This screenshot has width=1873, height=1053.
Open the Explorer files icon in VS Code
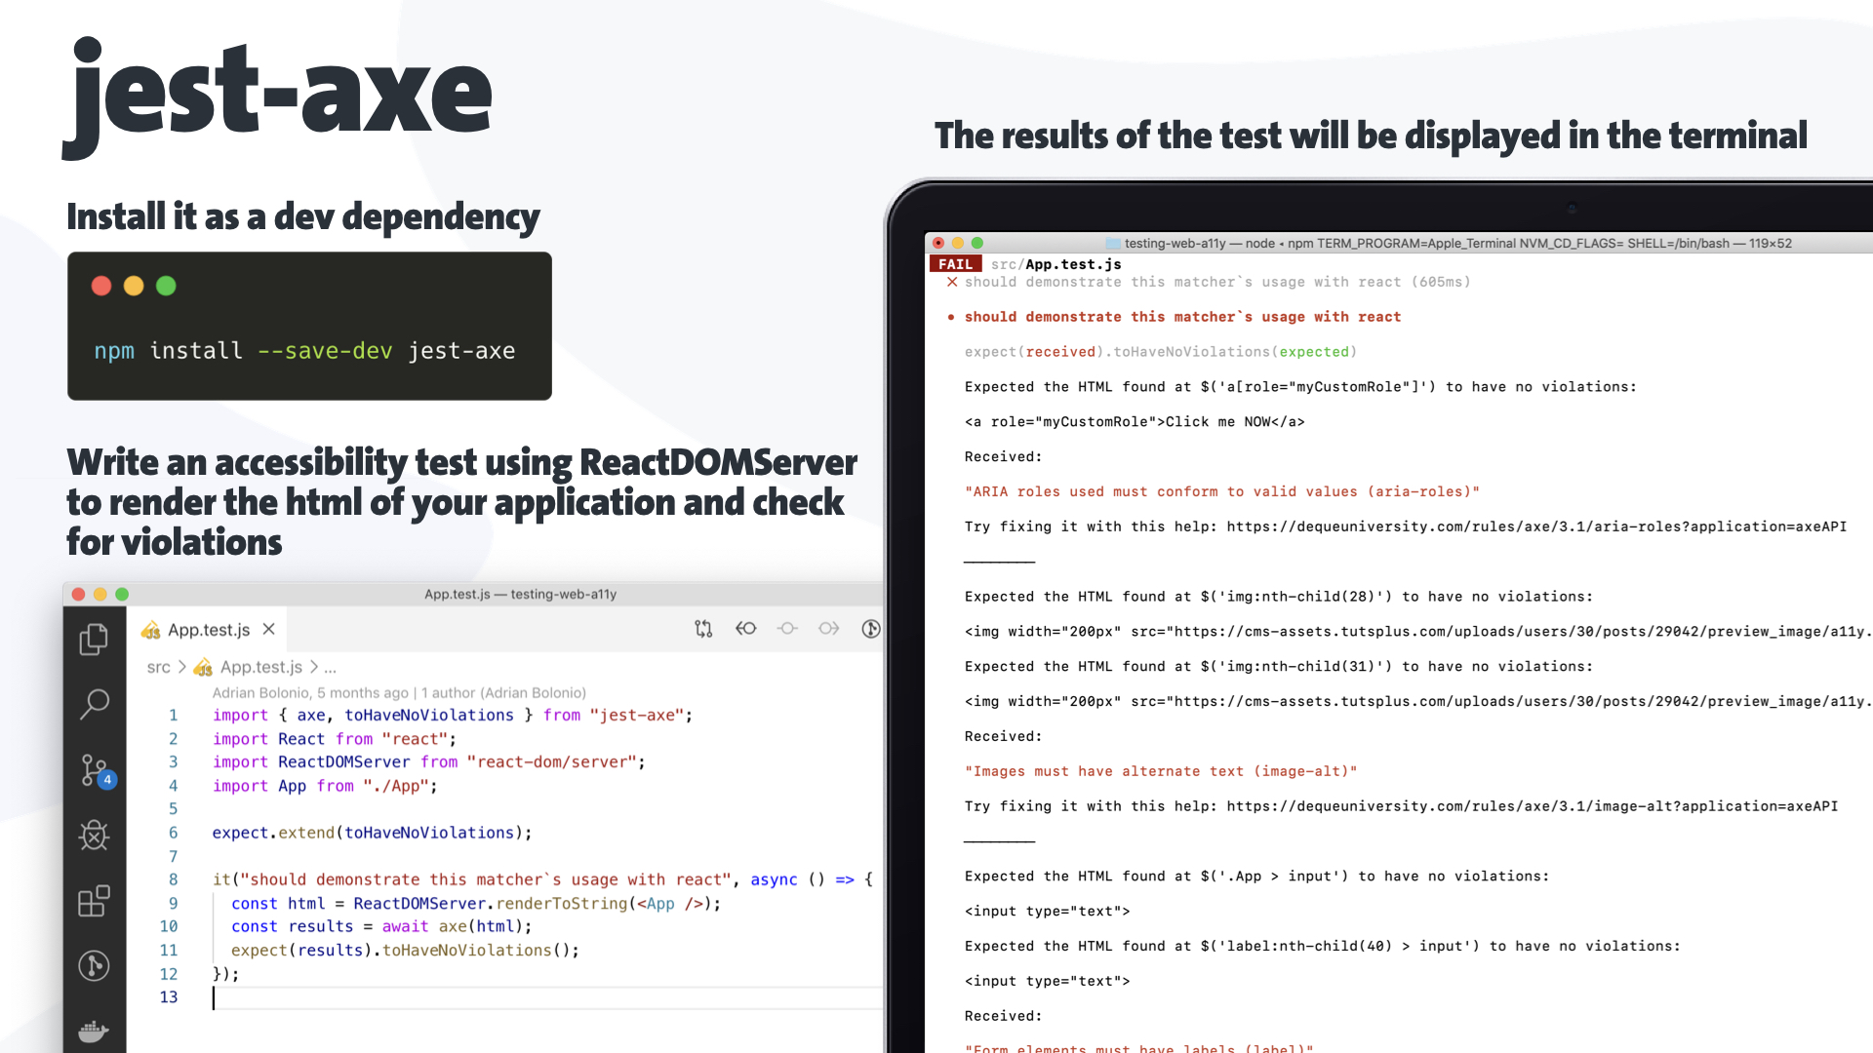click(x=94, y=639)
